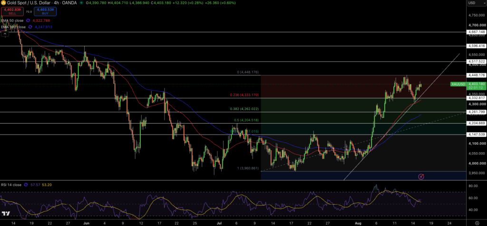Screen dimensions: 487x226
Task: Click the TradingView logo
Action: [x=6, y=214]
